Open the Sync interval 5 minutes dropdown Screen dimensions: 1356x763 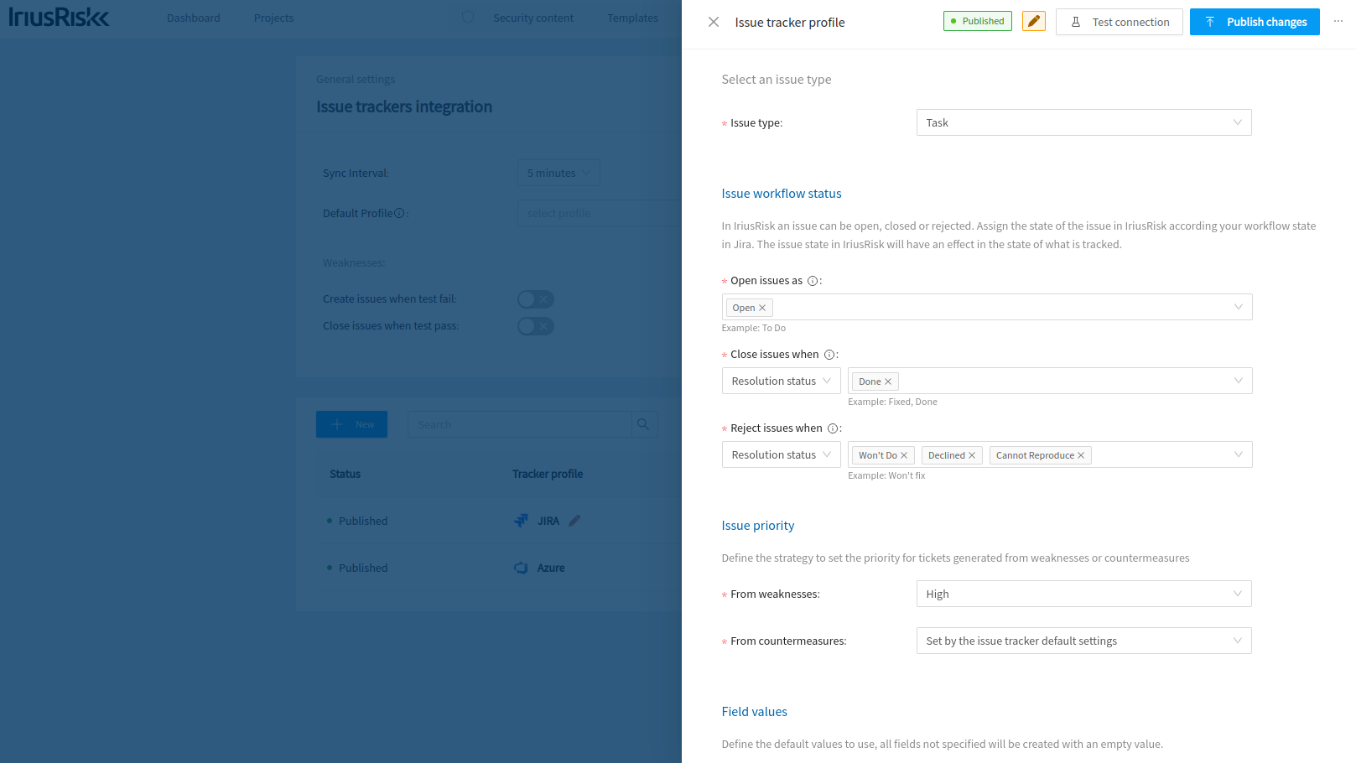559,173
